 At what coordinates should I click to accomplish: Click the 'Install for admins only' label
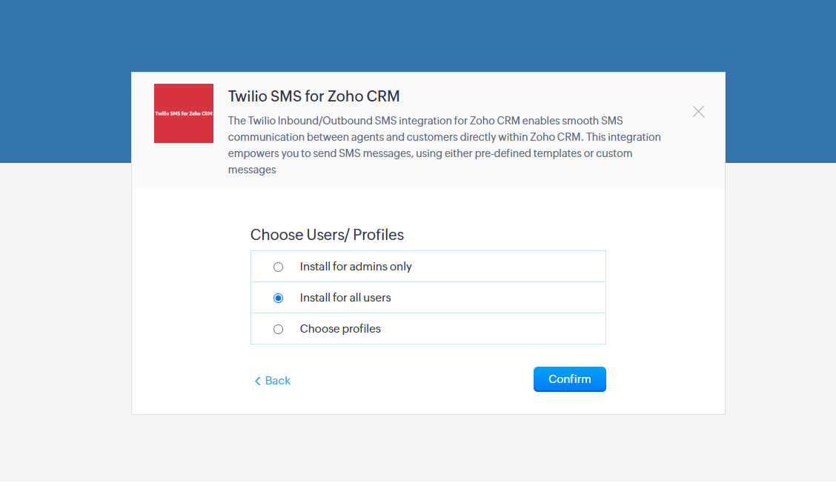click(x=356, y=267)
